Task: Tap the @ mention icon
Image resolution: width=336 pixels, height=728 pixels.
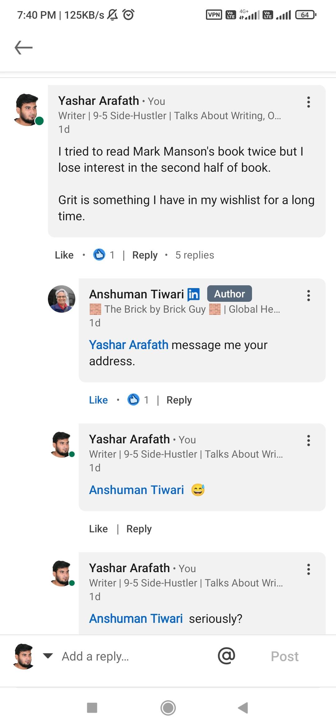Action: [226, 656]
